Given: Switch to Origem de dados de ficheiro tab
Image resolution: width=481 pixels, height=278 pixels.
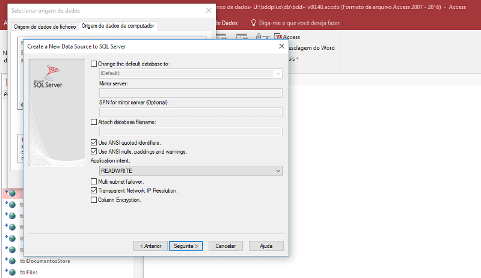Looking at the screenshot, I should pos(44,26).
